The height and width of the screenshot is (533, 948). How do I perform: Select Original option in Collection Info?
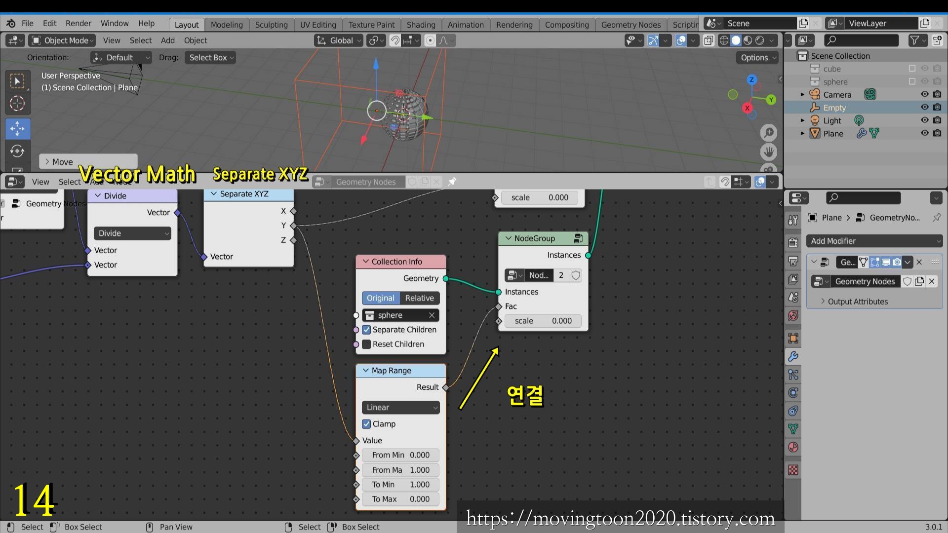coord(381,298)
